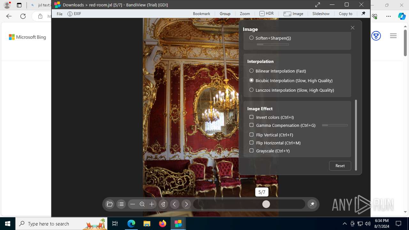Open notification center icon
The height and width of the screenshot is (230, 409).
[398, 224]
